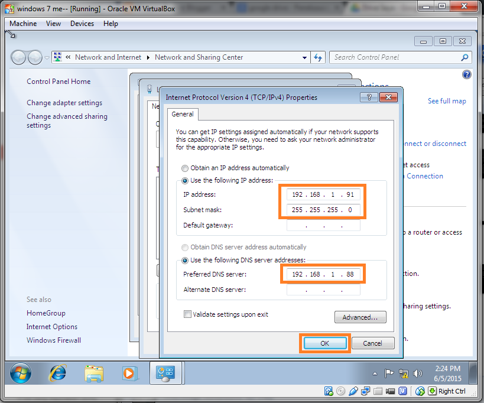Select Network and Internet breadcrumb
Image resolution: width=484 pixels, height=403 pixels.
[108, 57]
